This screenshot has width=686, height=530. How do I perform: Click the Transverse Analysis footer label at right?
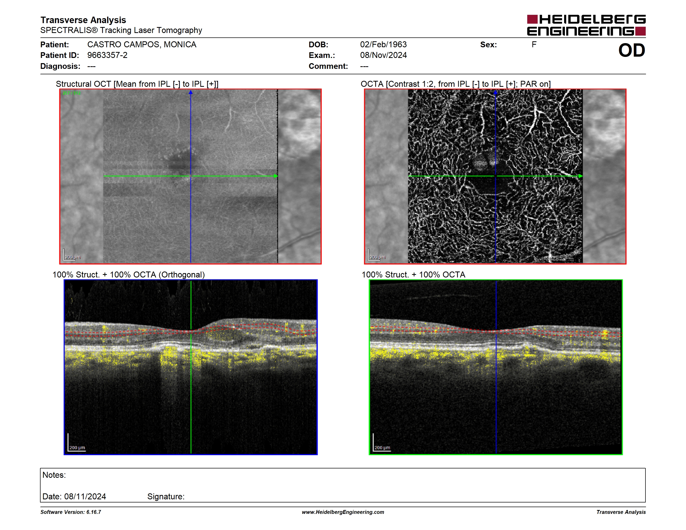click(621, 512)
